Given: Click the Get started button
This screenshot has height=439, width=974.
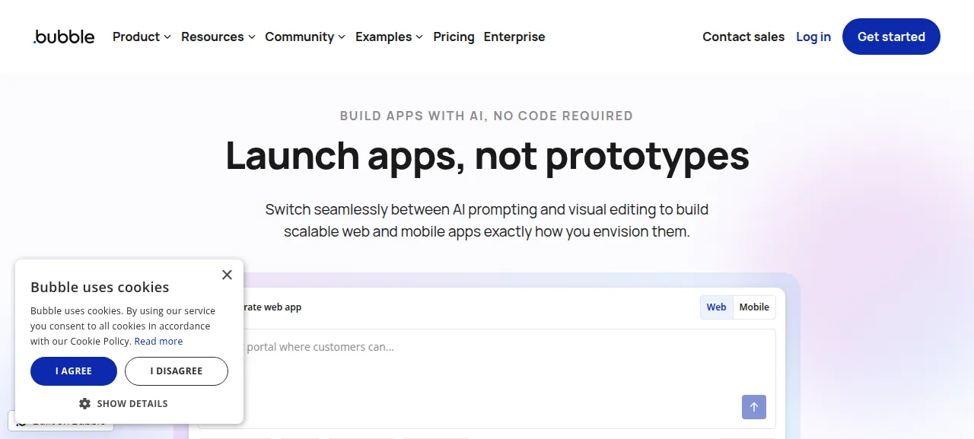Looking at the screenshot, I should tap(891, 37).
